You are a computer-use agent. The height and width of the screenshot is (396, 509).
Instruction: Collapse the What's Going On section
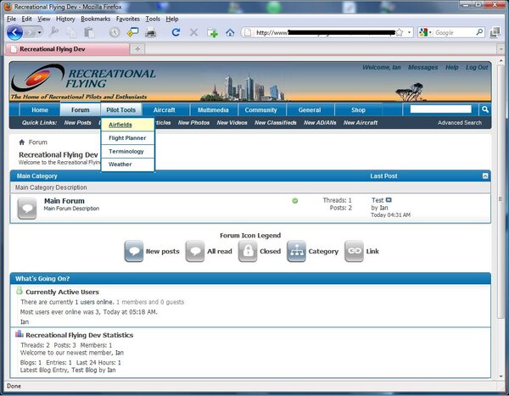[x=485, y=278]
